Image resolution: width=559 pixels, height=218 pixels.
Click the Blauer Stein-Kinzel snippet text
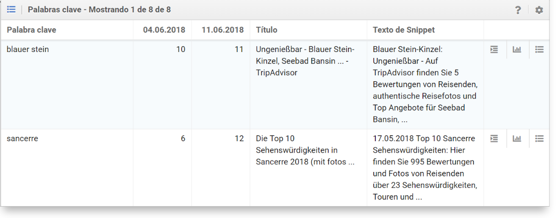(424, 84)
